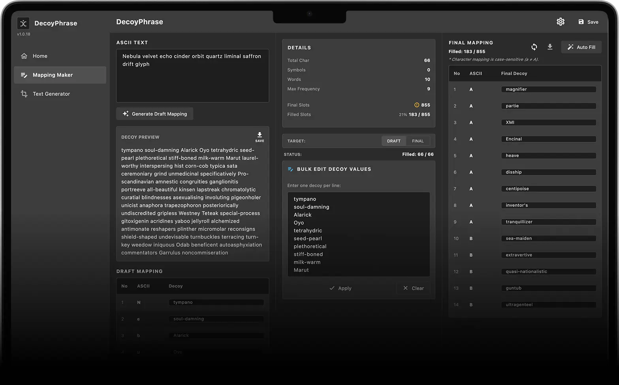Click the Text Generator sidebar icon
The width and height of the screenshot is (619, 385).
[x=23, y=93]
